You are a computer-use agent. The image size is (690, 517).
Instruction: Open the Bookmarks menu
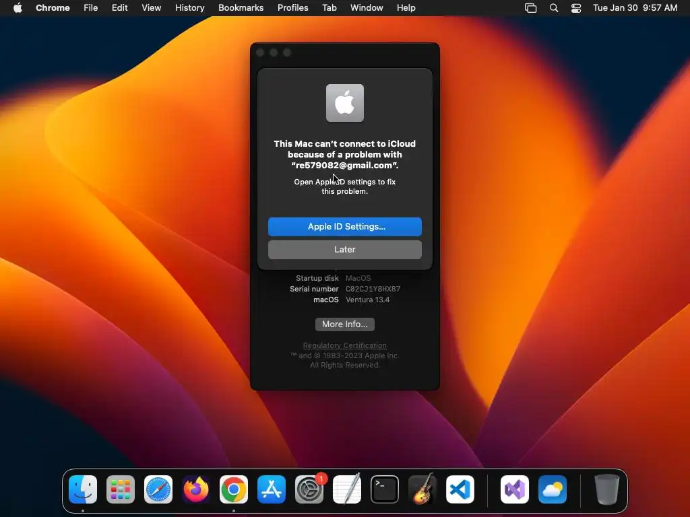(241, 8)
